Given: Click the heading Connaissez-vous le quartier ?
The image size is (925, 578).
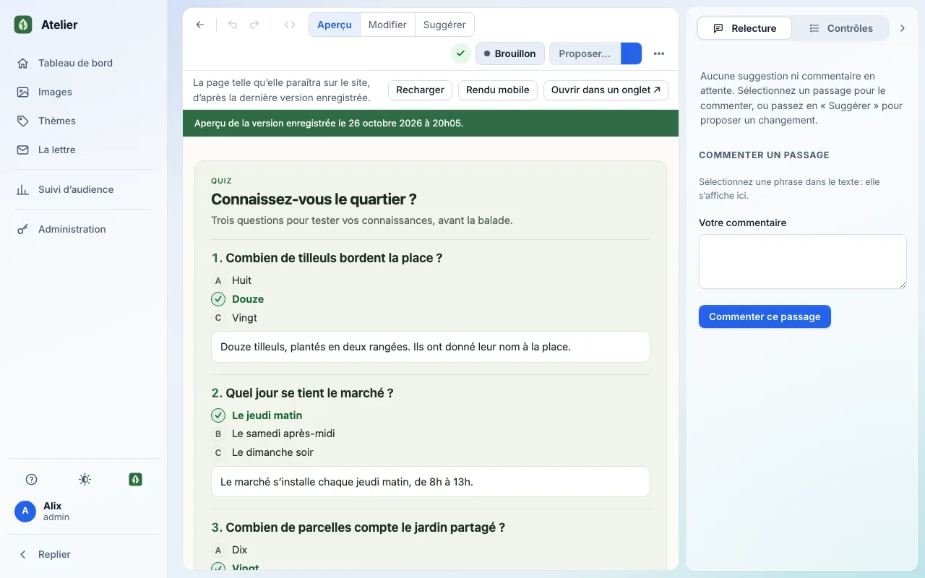Looking at the screenshot, I should click(314, 199).
